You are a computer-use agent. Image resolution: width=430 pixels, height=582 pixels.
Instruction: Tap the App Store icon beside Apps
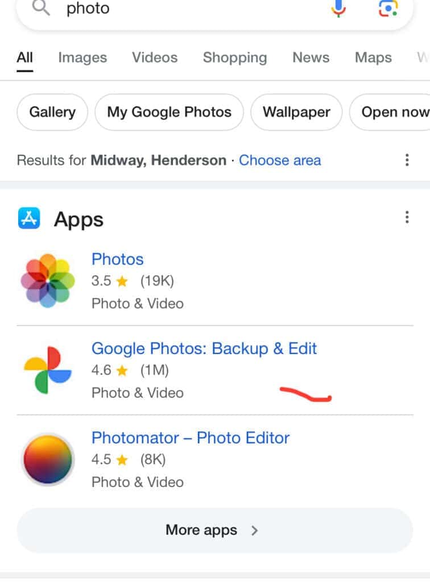point(28,219)
